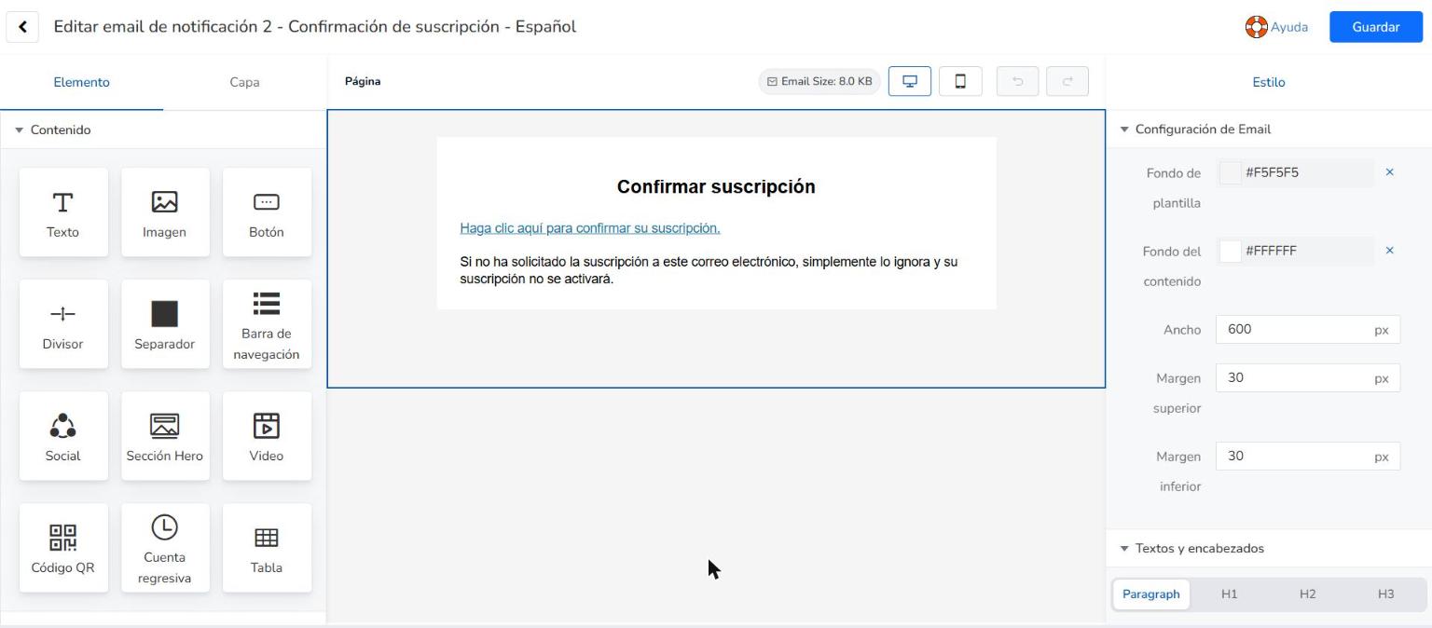This screenshot has width=1432, height=628.
Task: Switch to the Elemento tab
Action: click(81, 82)
